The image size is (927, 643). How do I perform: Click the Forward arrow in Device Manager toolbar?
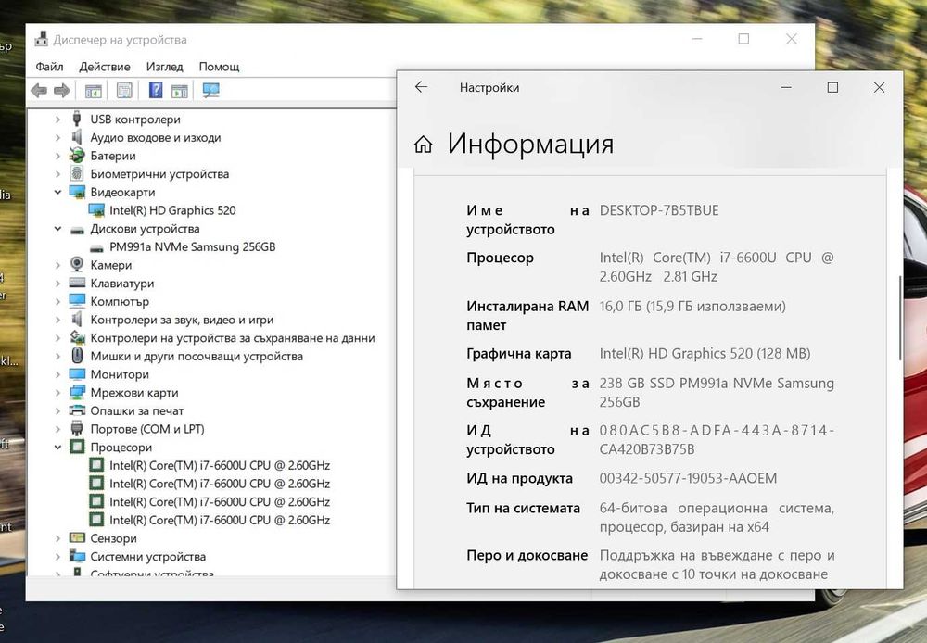(x=61, y=91)
